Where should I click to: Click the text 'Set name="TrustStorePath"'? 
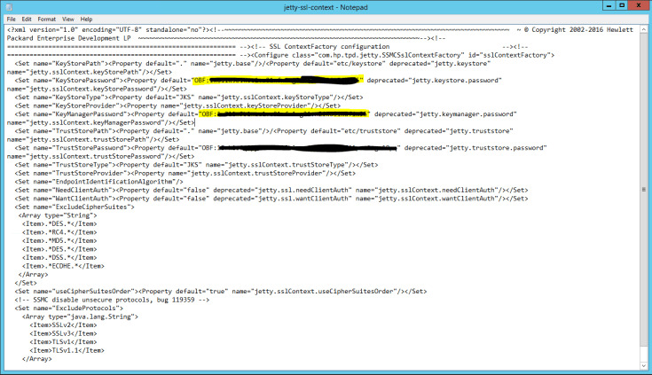66,131
